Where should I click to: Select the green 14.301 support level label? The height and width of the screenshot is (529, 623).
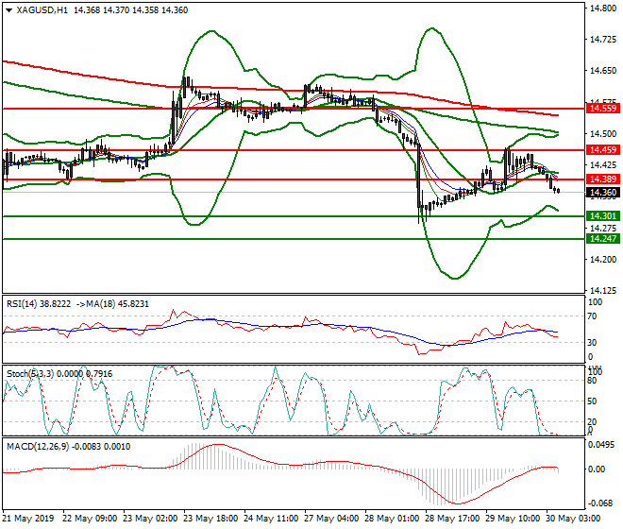(603, 216)
